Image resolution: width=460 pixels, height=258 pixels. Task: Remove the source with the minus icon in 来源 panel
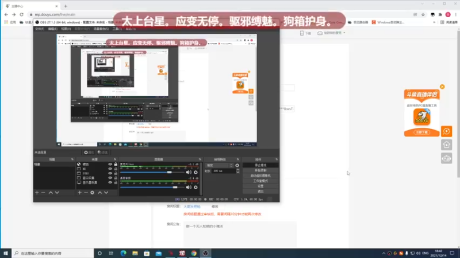coord(86,193)
